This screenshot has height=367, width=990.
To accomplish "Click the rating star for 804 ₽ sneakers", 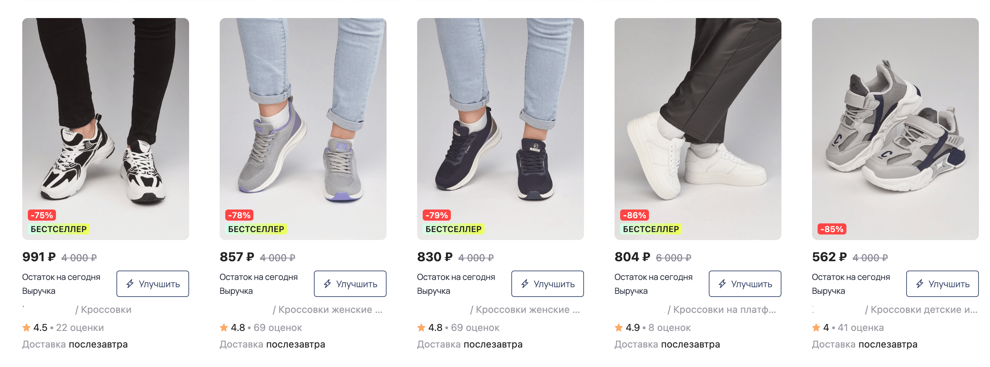I will coord(619,327).
